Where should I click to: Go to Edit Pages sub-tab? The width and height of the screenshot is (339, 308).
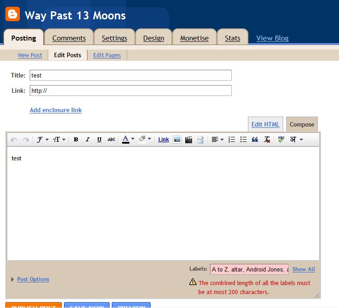(x=107, y=55)
